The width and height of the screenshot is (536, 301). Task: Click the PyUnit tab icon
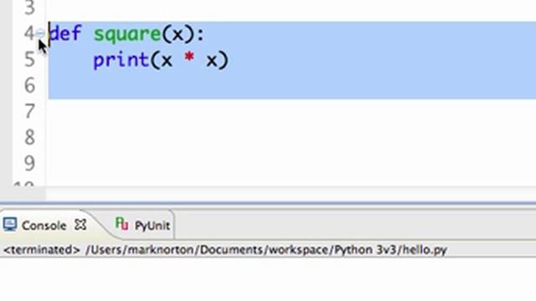[x=121, y=224]
